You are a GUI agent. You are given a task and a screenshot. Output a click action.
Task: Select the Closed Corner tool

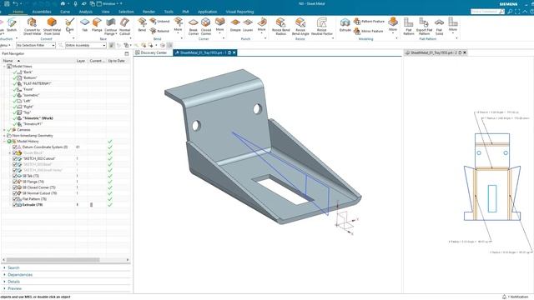point(206,27)
